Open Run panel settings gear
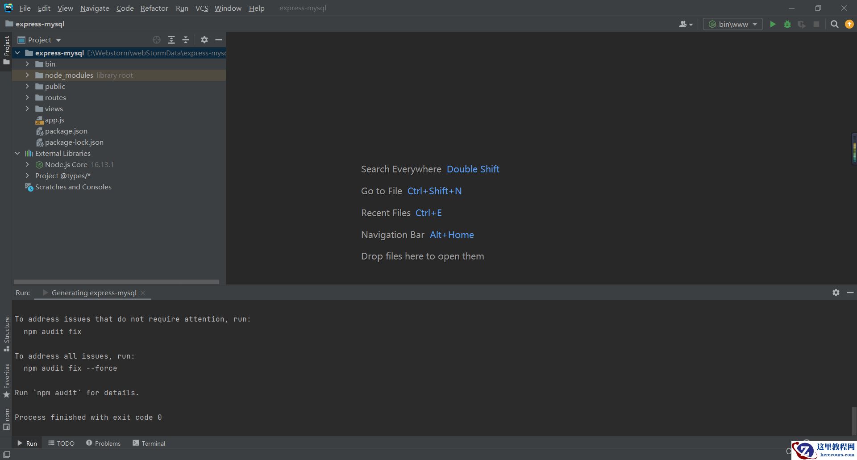The width and height of the screenshot is (857, 460). 836,293
